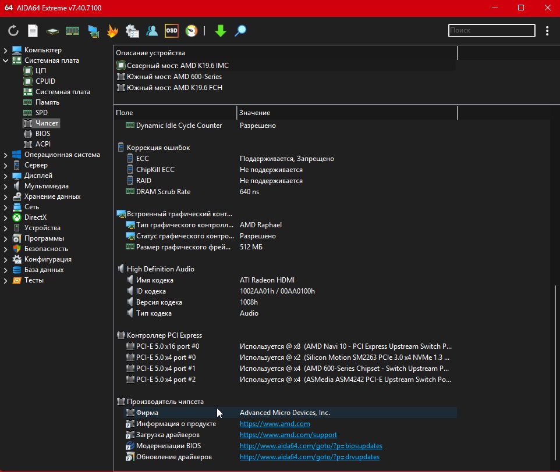The image size is (560, 472).
Task: Click the Значение column header
Action: point(347,113)
